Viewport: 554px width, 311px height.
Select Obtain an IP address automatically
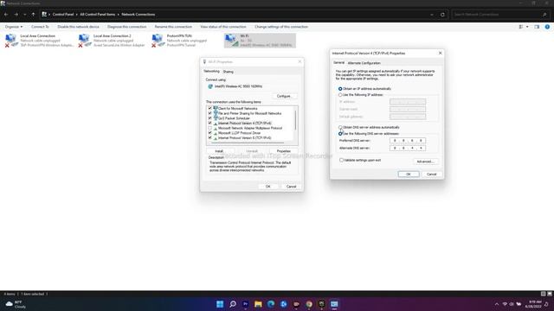coord(340,89)
